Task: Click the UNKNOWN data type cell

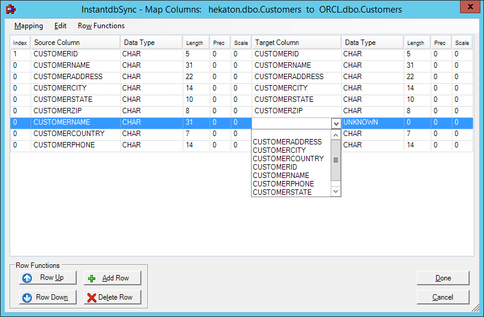Action: coord(373,122)
